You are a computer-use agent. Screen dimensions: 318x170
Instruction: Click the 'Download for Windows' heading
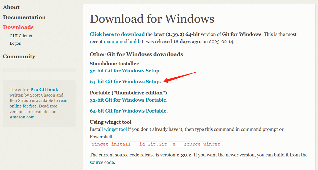tap(152, 19)
